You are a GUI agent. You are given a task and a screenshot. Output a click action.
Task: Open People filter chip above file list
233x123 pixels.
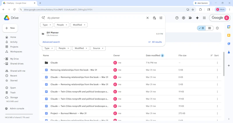(63, 48)
